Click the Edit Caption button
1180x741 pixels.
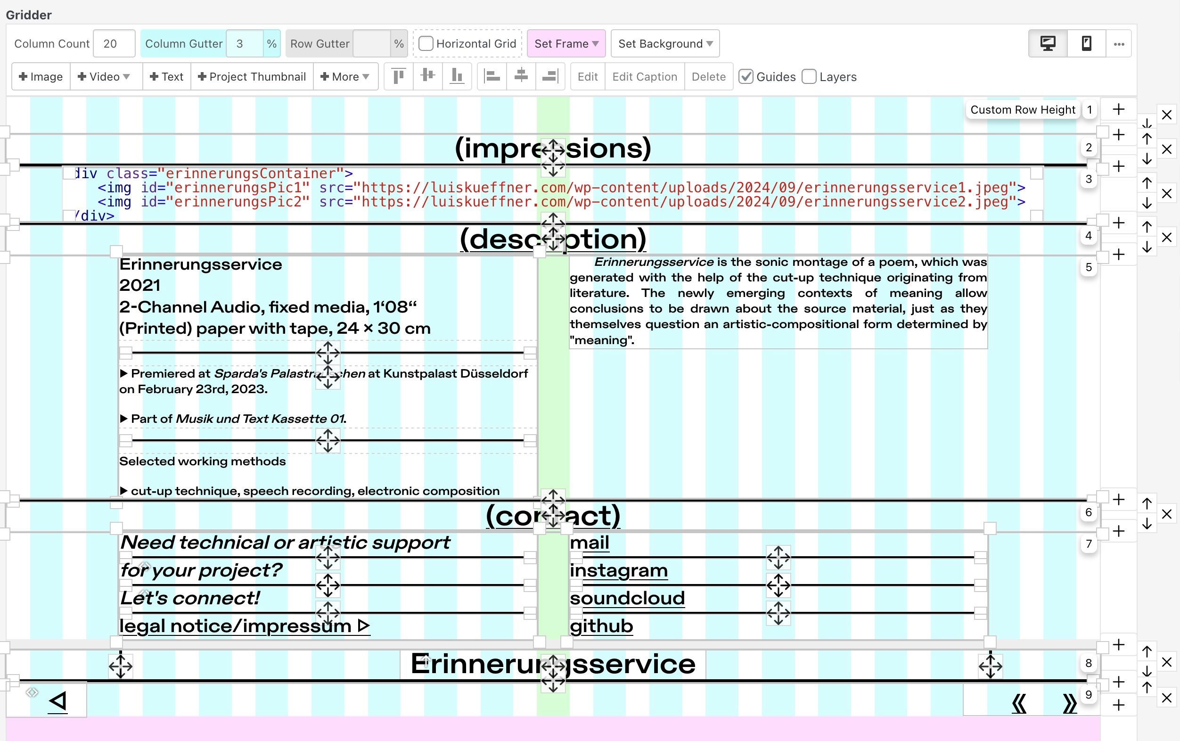click(644, 77)
